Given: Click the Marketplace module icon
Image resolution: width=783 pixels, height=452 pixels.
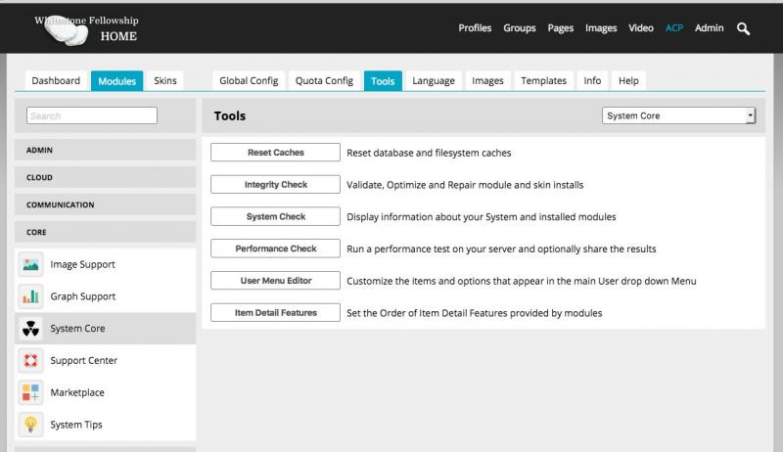Looking at the screenshot, I should [x=31, y=392].
